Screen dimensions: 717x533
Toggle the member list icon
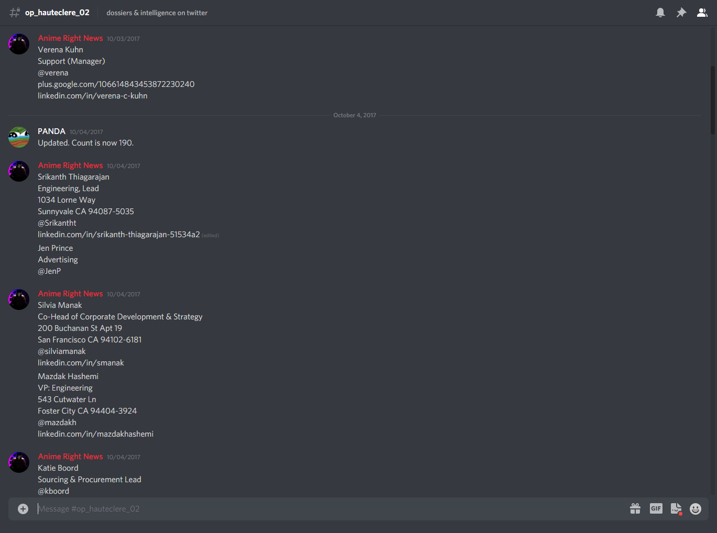pos(702,13)
